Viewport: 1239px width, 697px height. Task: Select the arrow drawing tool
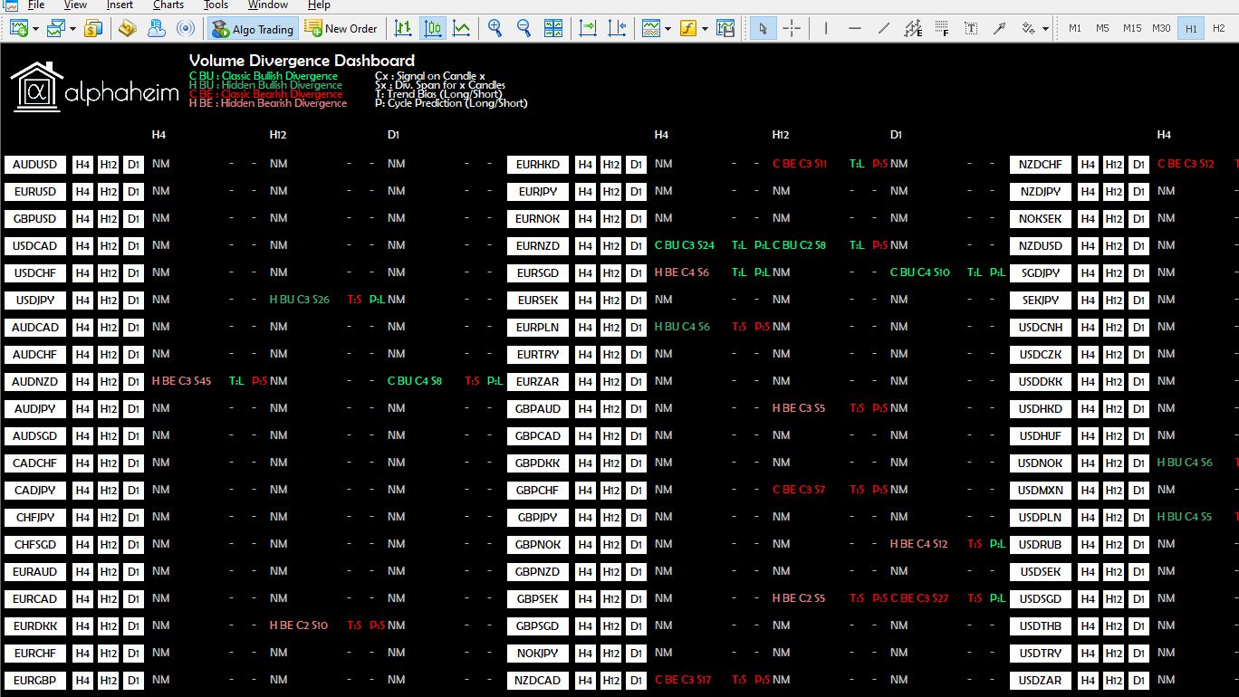(x=1000, y=28)
